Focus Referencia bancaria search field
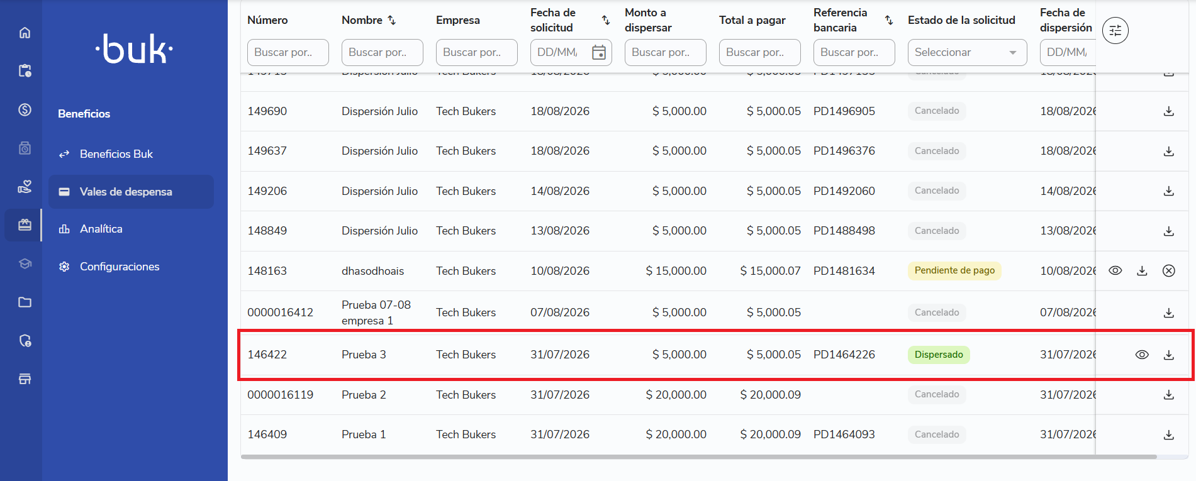 point(854,52)
